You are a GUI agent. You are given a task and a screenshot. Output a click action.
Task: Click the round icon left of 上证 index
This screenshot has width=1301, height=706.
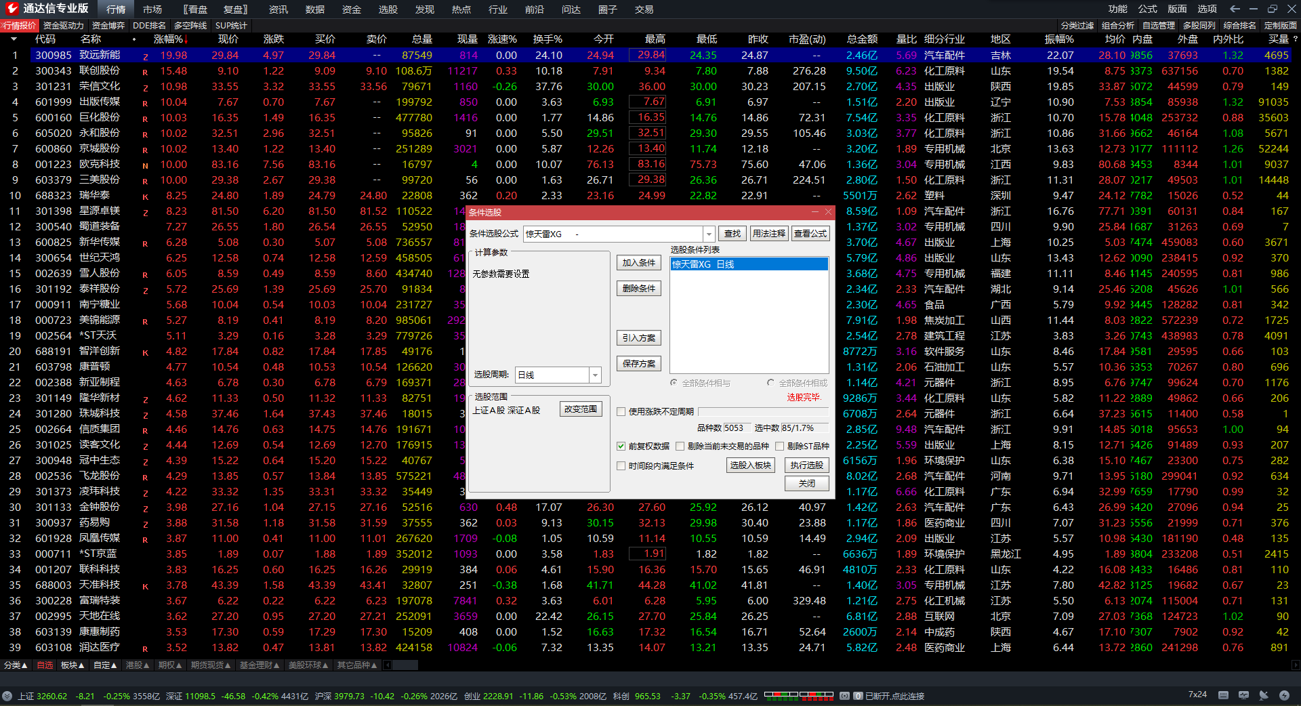click(x=7, y=696)
